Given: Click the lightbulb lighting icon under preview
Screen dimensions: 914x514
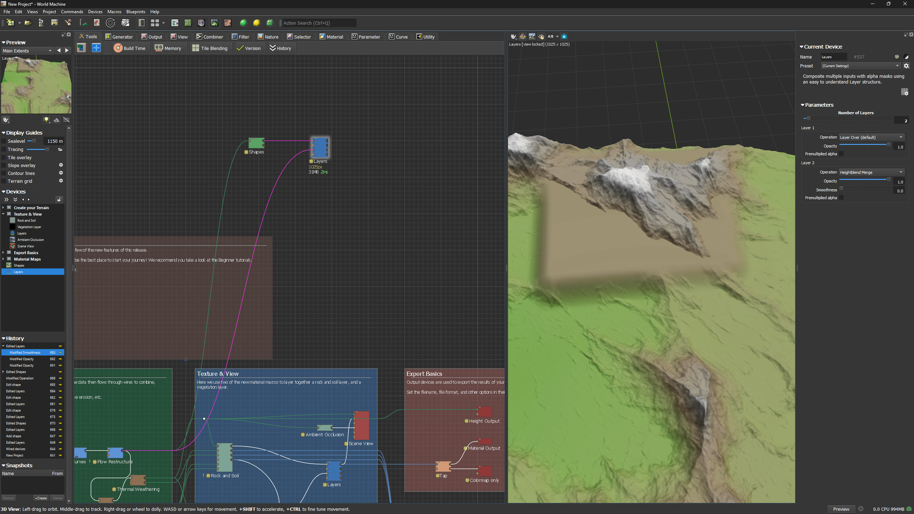Looking at the screenshot, I should 46,120.
